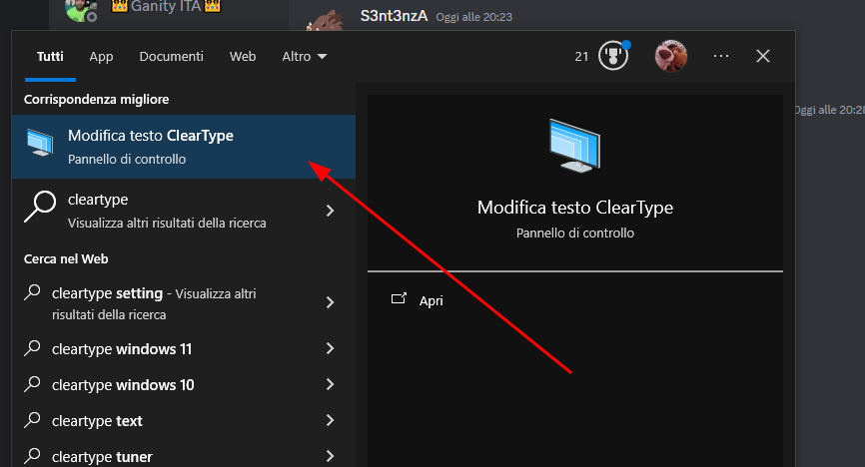Viewport: 865px width, 467px height.
Task: Click the large ClearType monitor icon in preview
Action: pos(574,146)
